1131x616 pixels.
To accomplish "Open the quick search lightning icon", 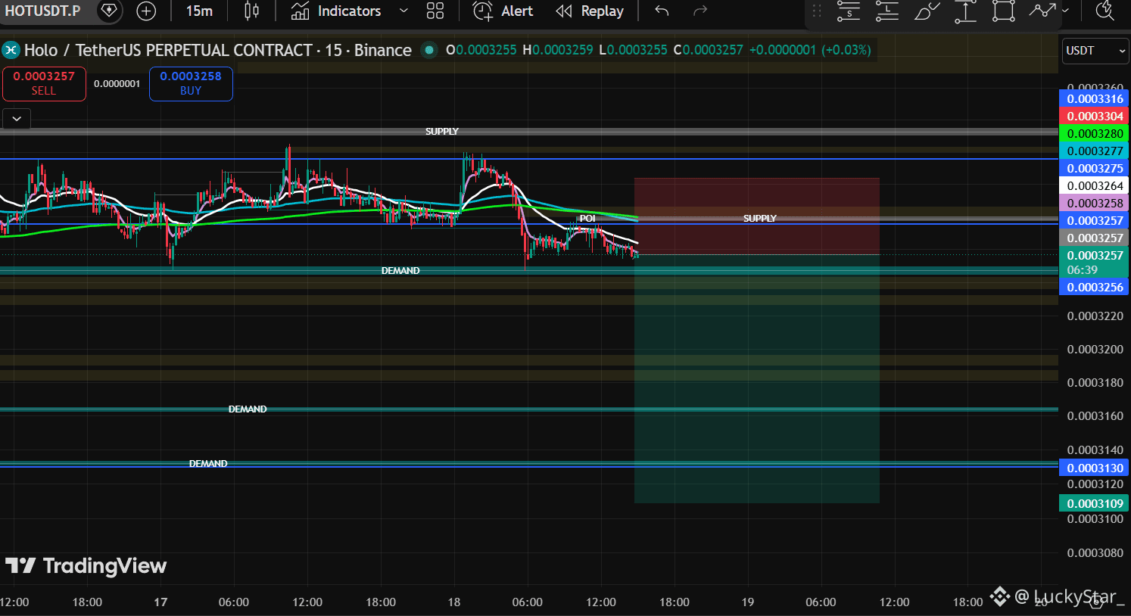I will (x=1105, y=11).
